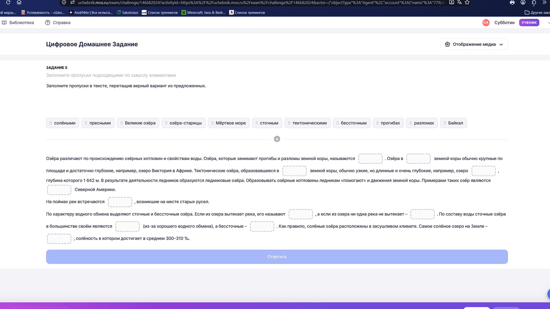Open the SaluteJazz bookmark
The image size is (550, 309).
pos(127,13)
